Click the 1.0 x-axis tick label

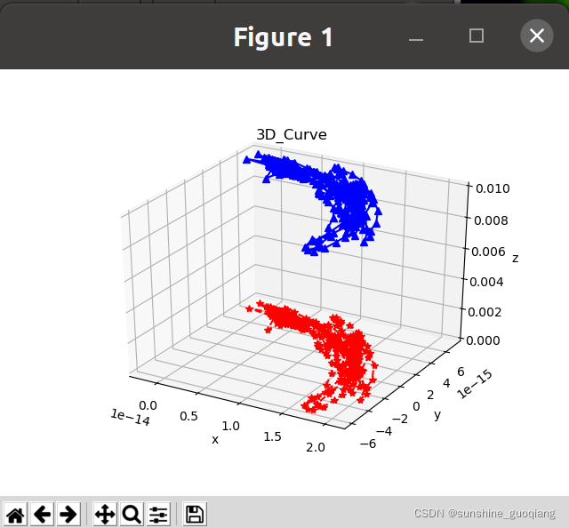(x=230, y=426)
